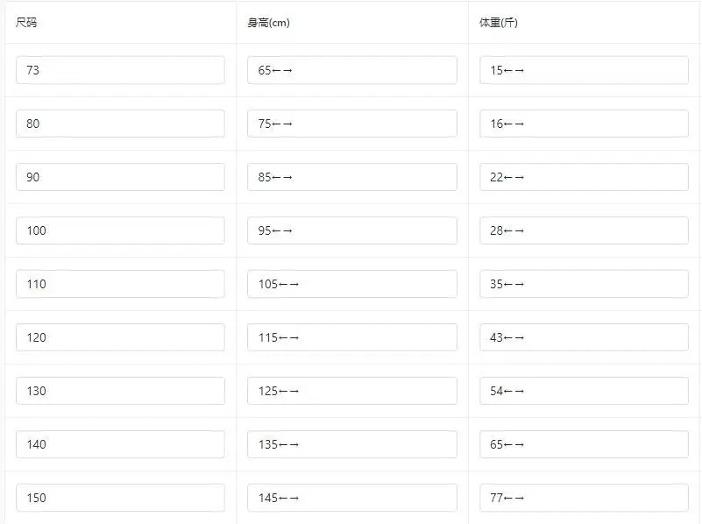Click the size box showing 100
Screen dimensions: 702x524
120,230
